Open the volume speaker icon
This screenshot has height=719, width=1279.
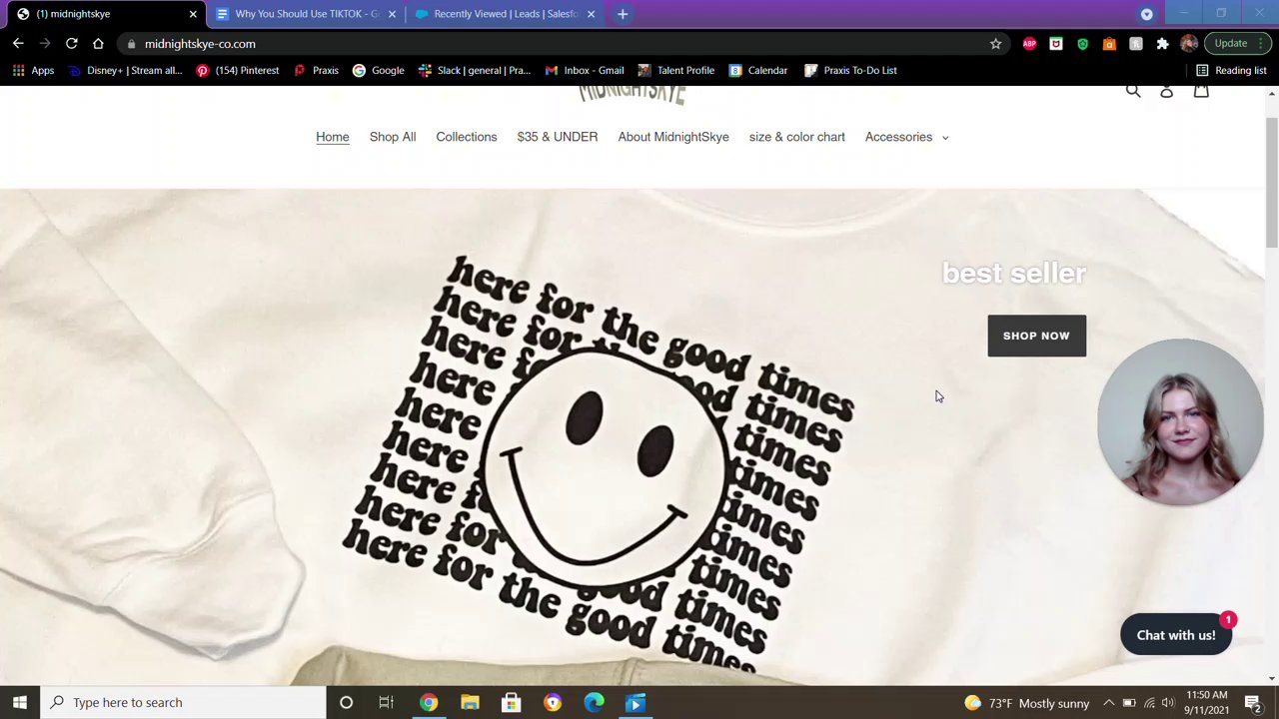point(1168,703)
